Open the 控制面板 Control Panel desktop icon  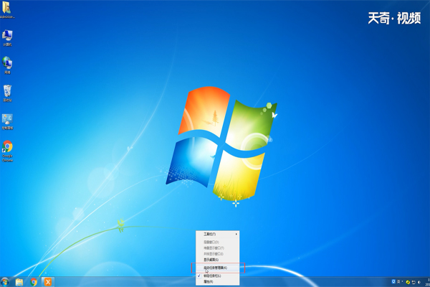click(x=7, y=122)
